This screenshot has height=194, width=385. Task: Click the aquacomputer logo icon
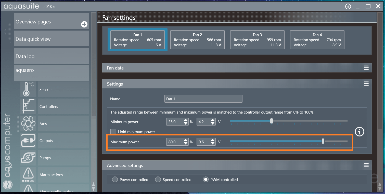pos(7,185)
